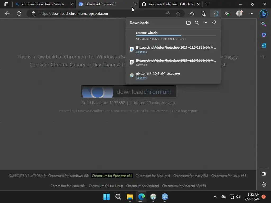The width and height of the screenshot is (271, 203).
Task: Open File Explorer from taskbar
Action: pyautogui.click(x=130, y=197)
